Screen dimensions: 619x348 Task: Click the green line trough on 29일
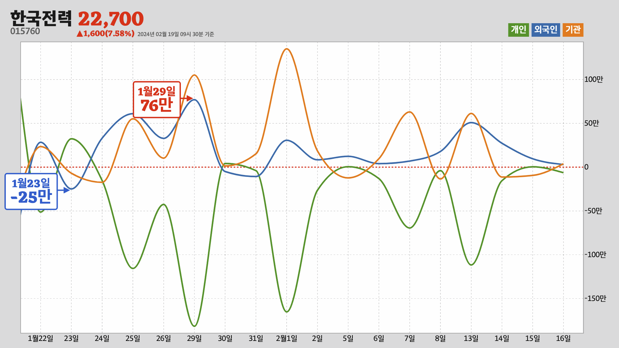pyautogui.click(x=194, y=326)
